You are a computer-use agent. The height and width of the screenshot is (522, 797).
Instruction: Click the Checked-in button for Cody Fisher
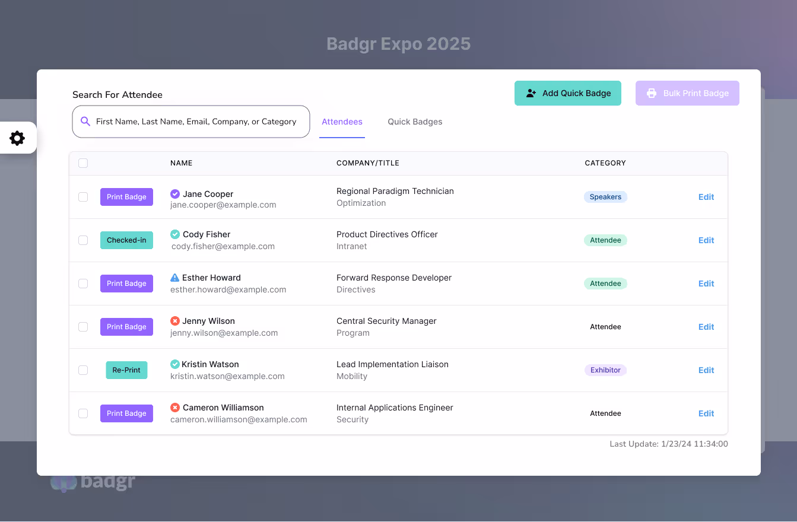pos(126,240)
